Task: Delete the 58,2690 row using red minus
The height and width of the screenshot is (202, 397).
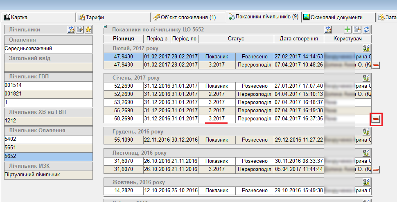Action: pos(376,119)
